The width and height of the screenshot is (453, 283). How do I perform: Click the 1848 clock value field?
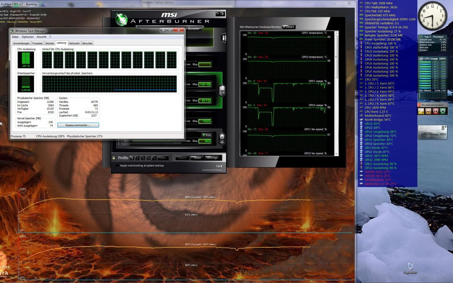(205, 84)
